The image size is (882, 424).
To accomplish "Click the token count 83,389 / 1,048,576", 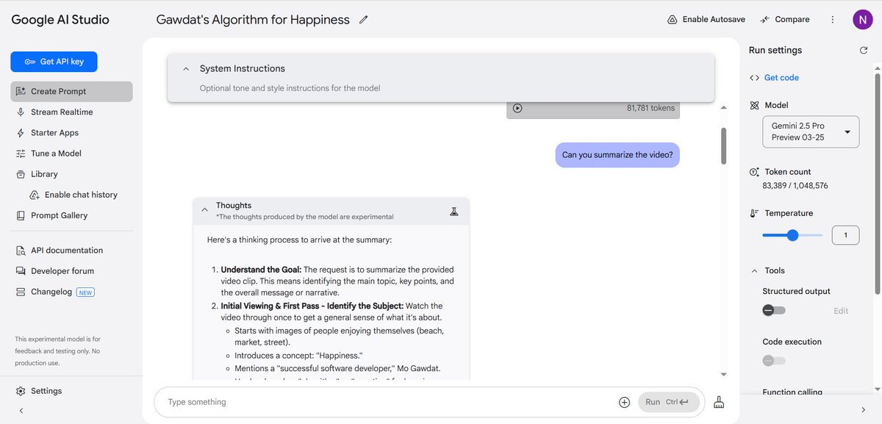I will point(795,186).
